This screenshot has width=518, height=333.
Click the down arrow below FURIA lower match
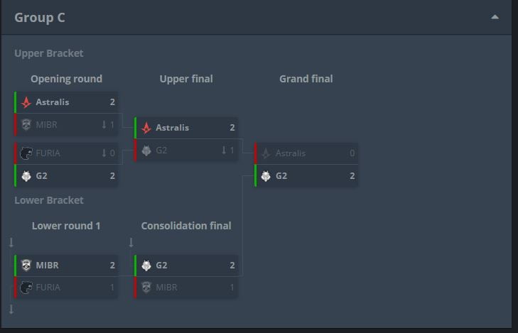tap(11, 310)
